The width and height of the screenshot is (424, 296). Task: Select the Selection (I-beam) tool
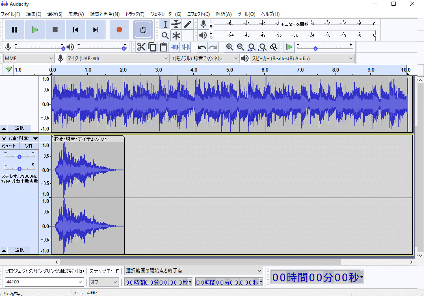coord(165,24)
